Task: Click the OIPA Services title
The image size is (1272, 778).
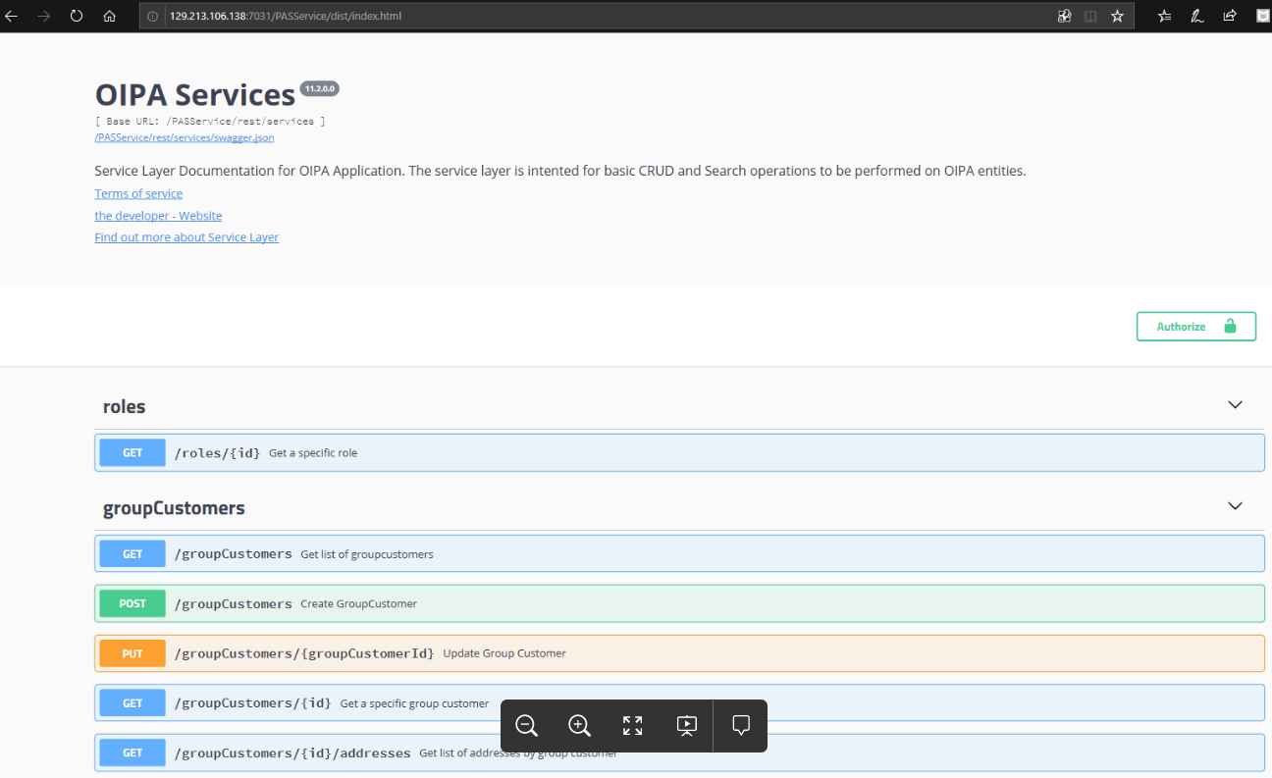Action: point(195,94)
